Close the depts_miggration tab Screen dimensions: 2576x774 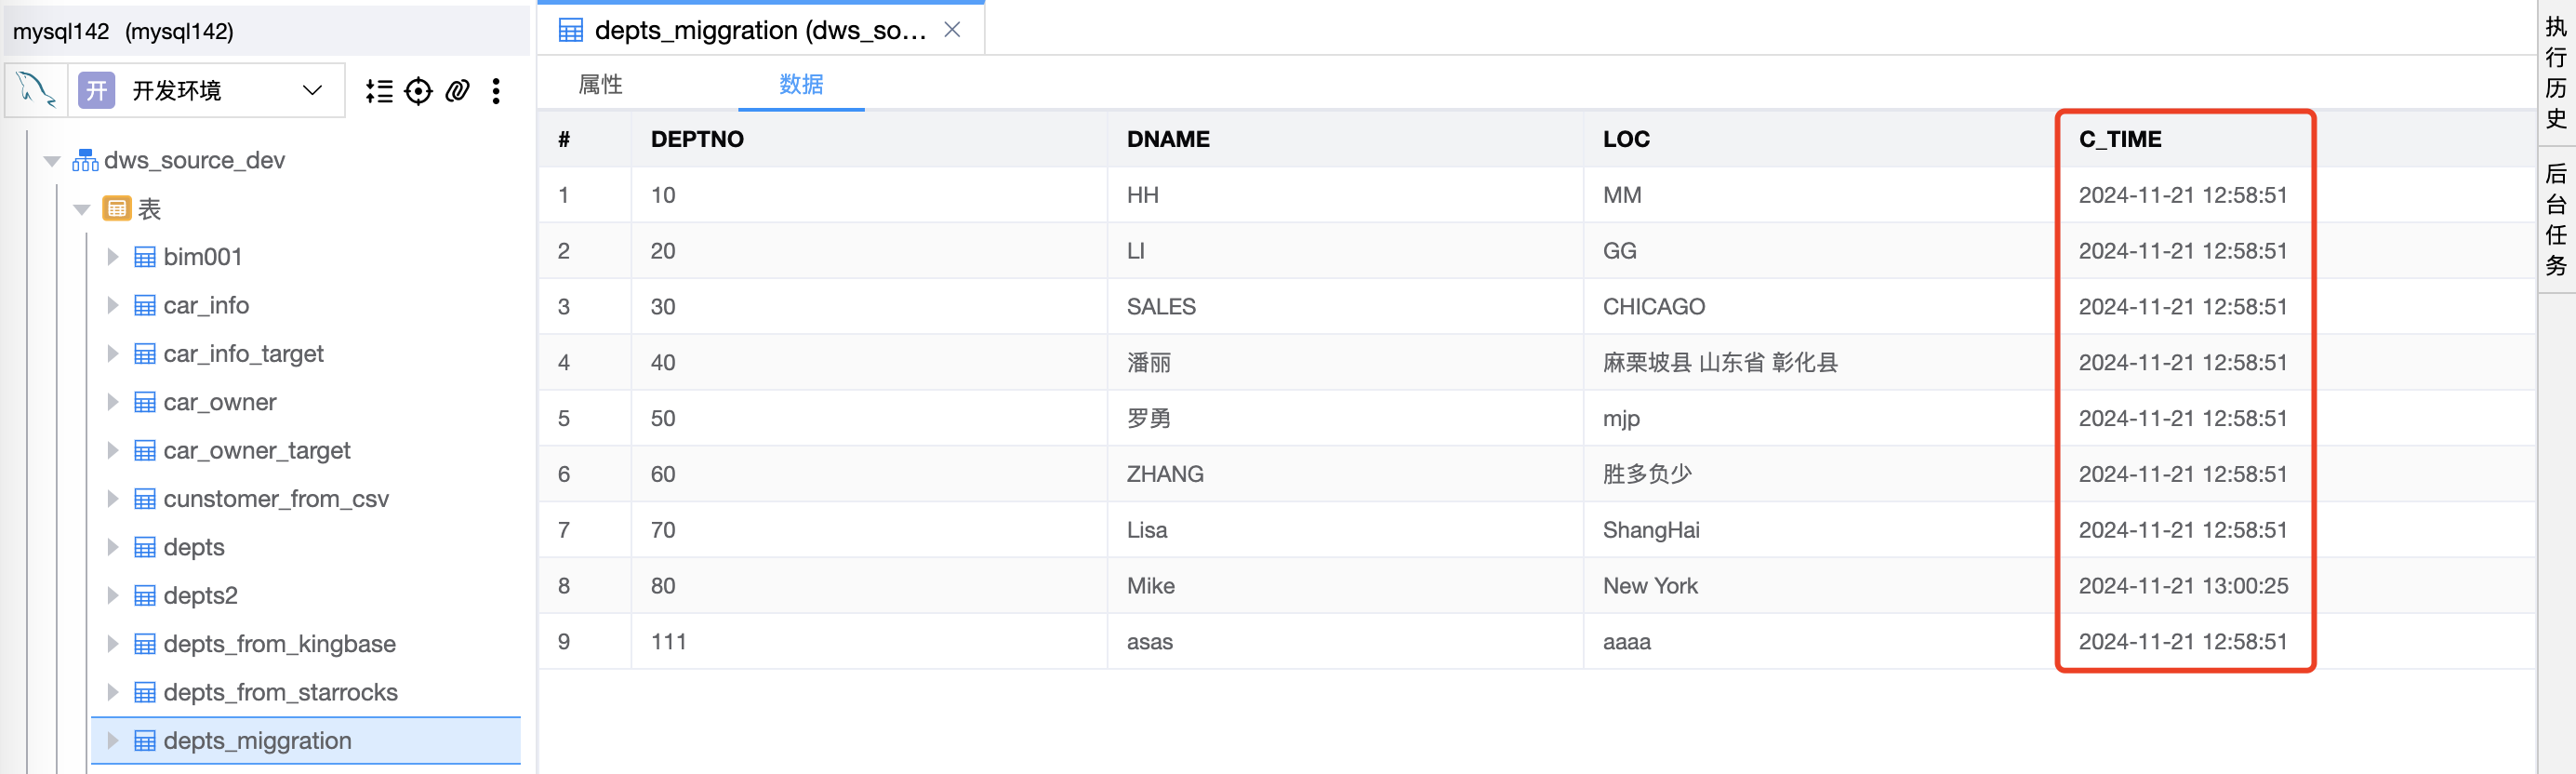tap(952, 29)
